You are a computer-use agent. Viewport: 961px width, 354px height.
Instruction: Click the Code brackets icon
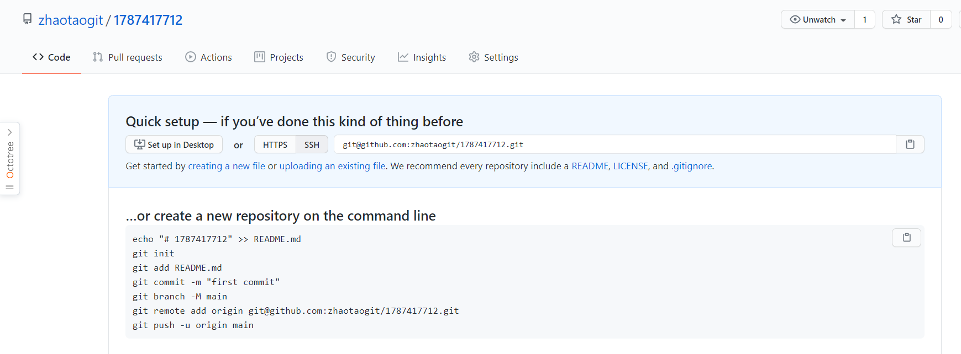coord(38,57)
